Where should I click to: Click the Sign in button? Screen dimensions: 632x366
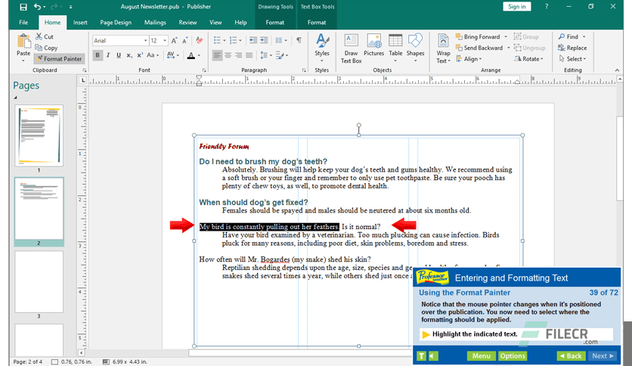pos(517,7)
